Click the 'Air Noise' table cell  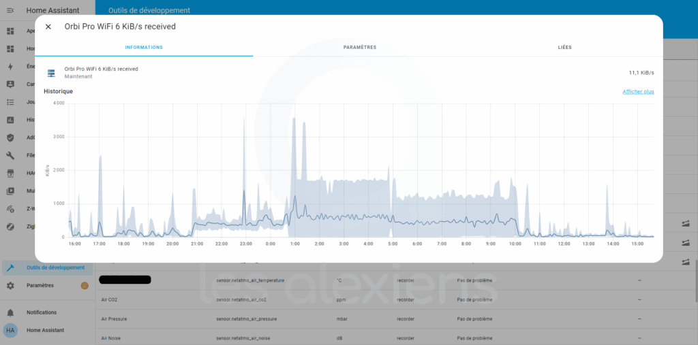(111, 338)
